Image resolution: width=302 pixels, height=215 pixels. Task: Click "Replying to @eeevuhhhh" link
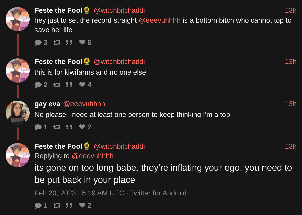point(92,156)
